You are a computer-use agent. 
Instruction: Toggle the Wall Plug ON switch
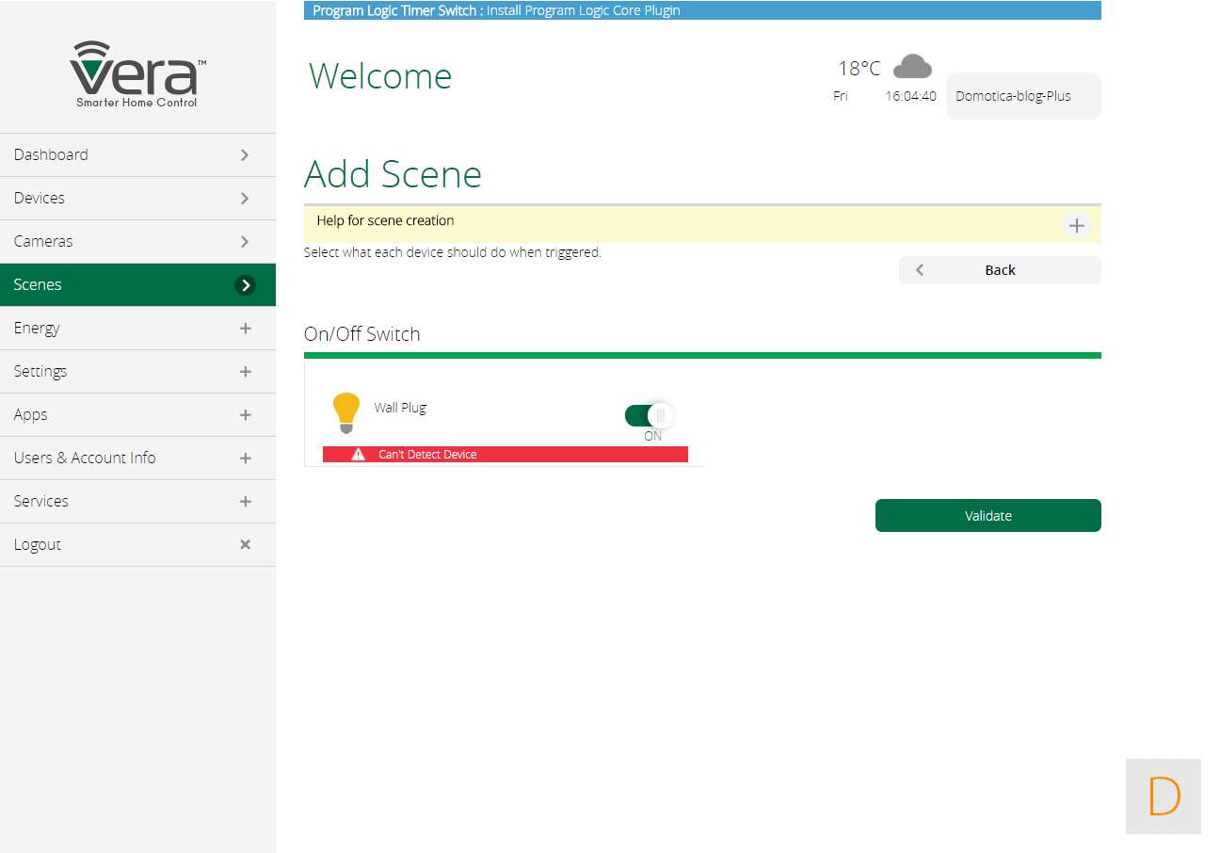[x=649, y=415]
